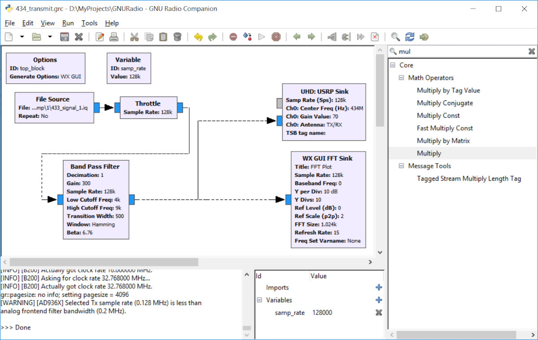The image size is (538, 340).
Task: Disable the selected block with the unplugged icon
Action: pos(346,37)
